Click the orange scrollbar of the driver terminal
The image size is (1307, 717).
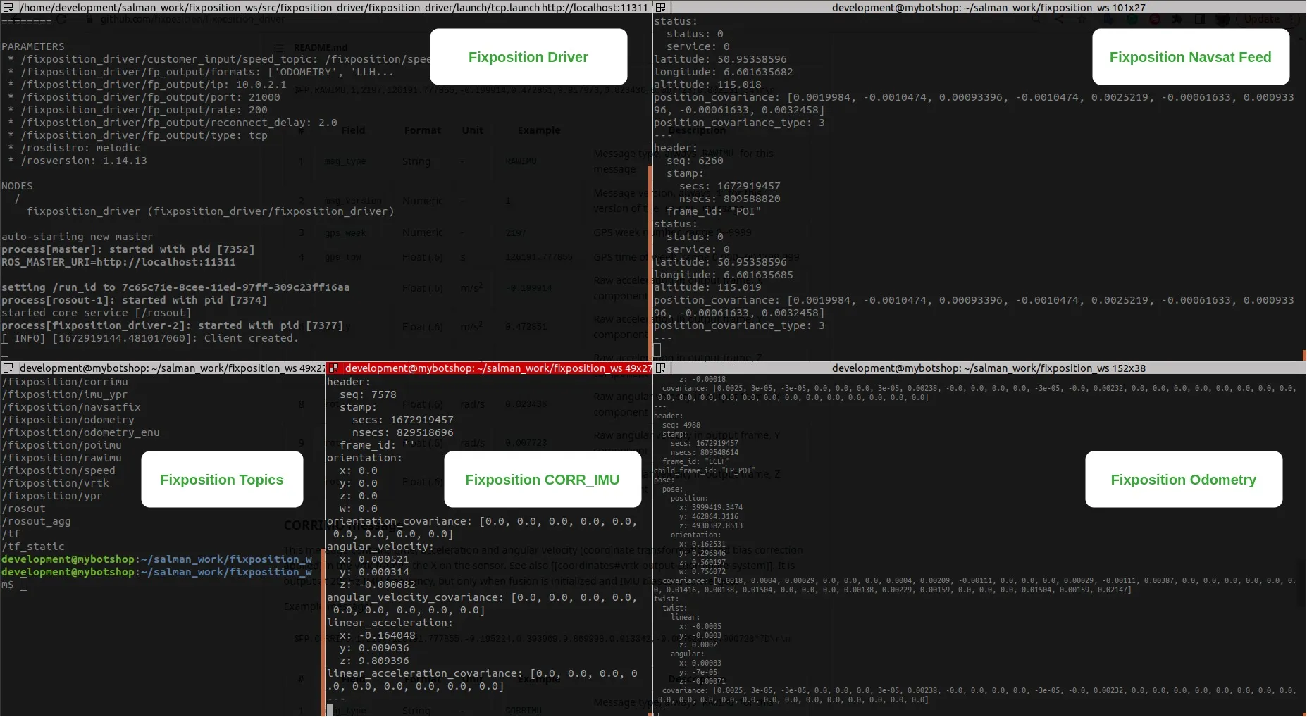point(650,261)
